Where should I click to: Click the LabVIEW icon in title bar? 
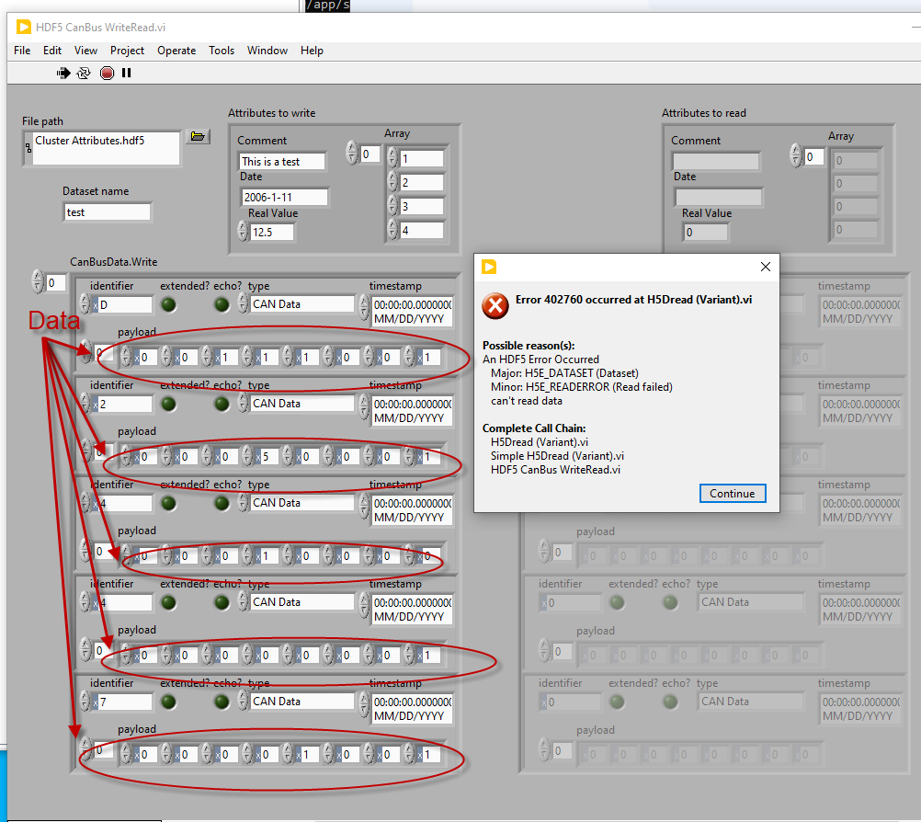(x=24, y=27)
